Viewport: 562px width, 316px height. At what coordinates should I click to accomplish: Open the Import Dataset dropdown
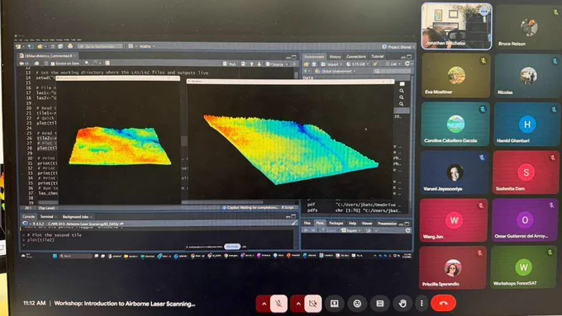(331, 64)
